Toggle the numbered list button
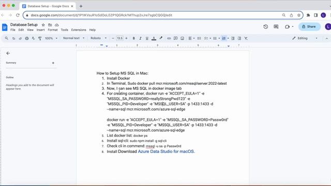The height and width of the screenshot is (186, 331). coord(224,38)
